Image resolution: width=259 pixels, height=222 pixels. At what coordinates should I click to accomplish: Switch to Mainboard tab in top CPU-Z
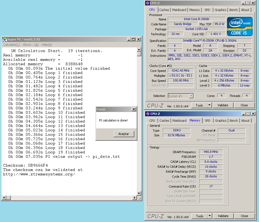pyautogui.click(x=179, y=10)
